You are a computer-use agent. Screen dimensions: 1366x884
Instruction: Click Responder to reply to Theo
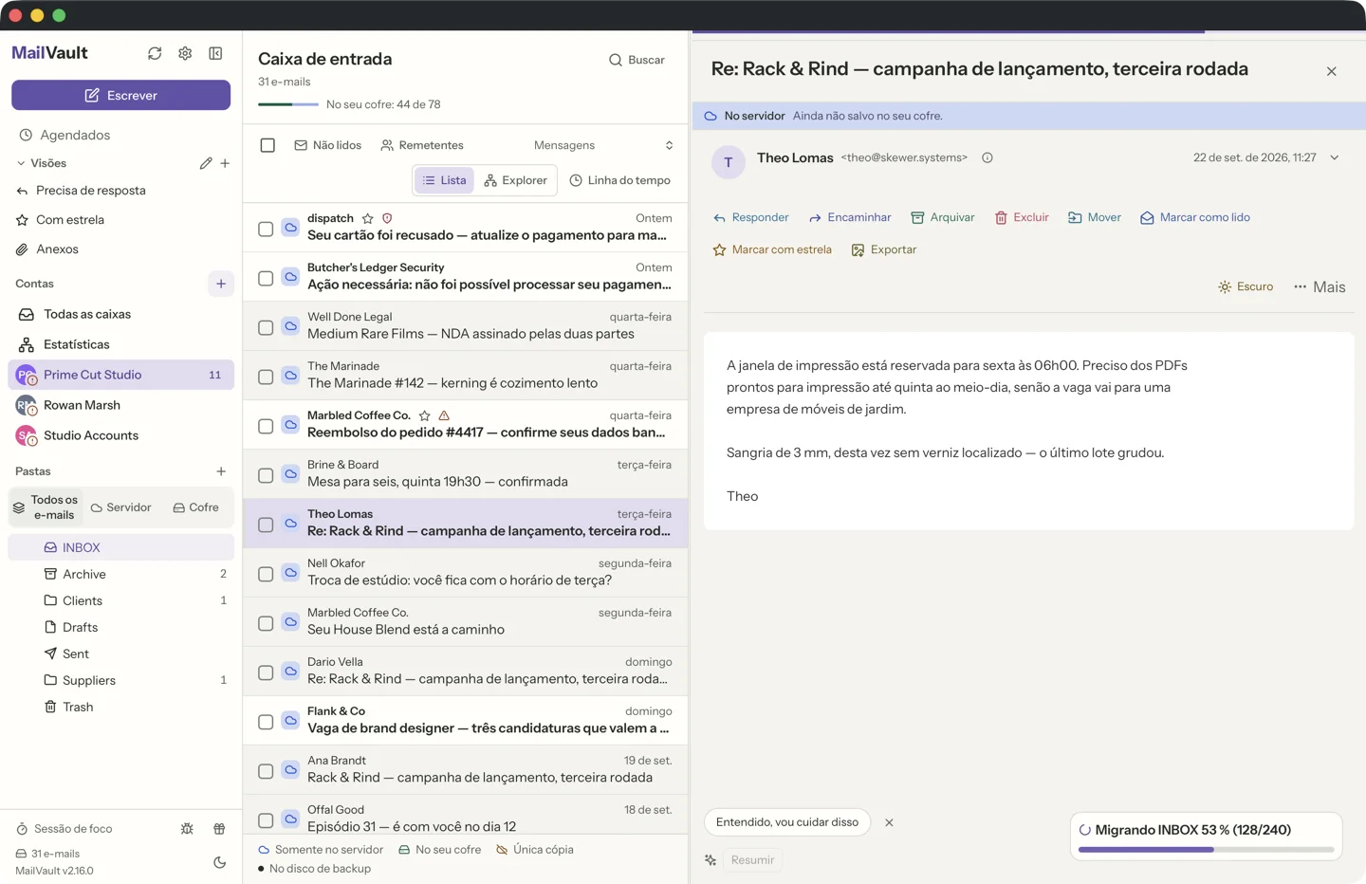[x=751, y=217]
